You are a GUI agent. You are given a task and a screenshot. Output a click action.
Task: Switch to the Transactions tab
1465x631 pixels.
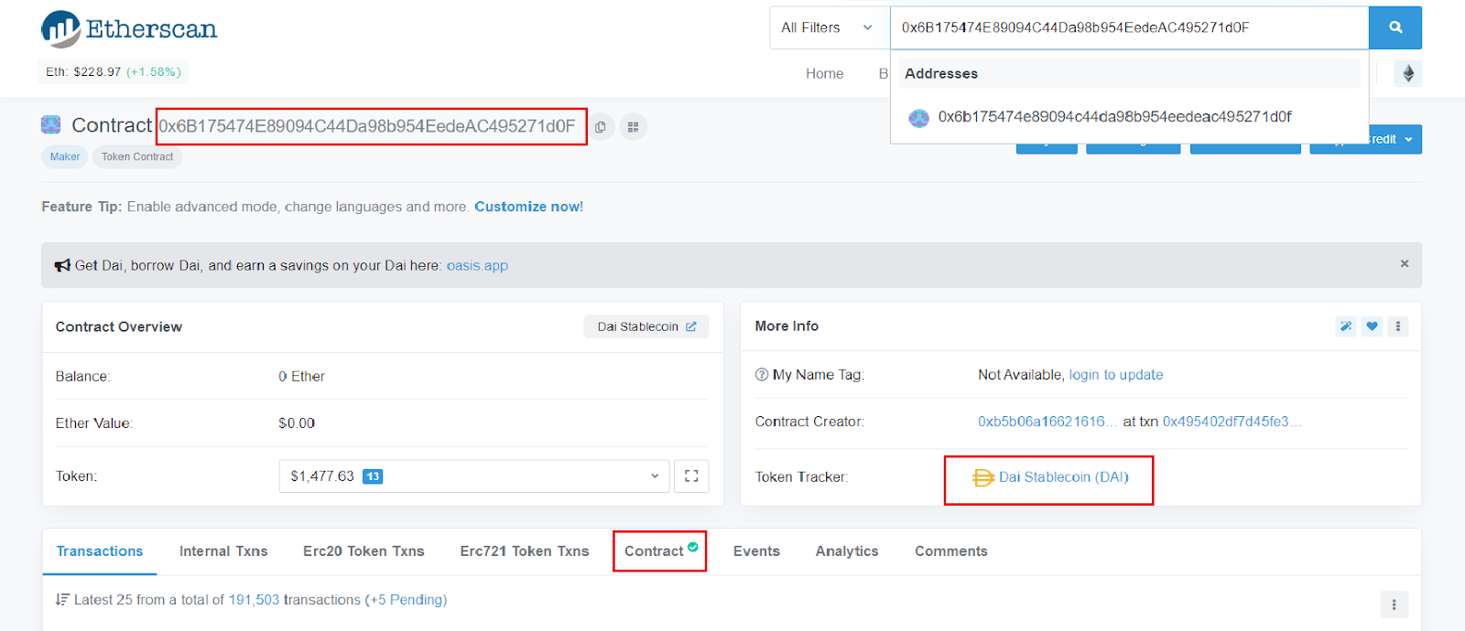click(x=100, y=551)
